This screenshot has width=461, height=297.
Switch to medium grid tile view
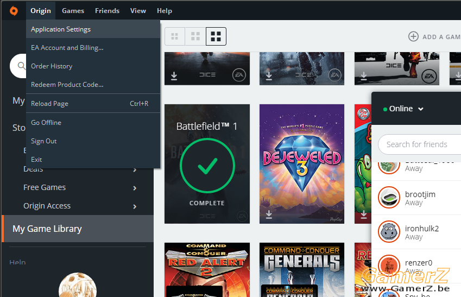click(195, 36)
